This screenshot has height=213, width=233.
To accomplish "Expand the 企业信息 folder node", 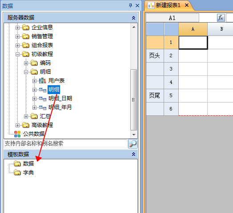I will (x=17, y=28).
